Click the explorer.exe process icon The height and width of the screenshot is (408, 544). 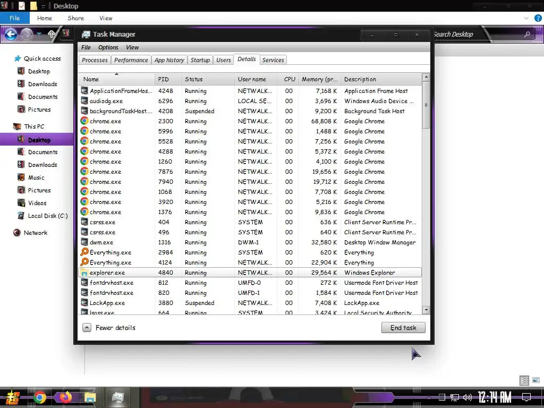tap(84, 273)
